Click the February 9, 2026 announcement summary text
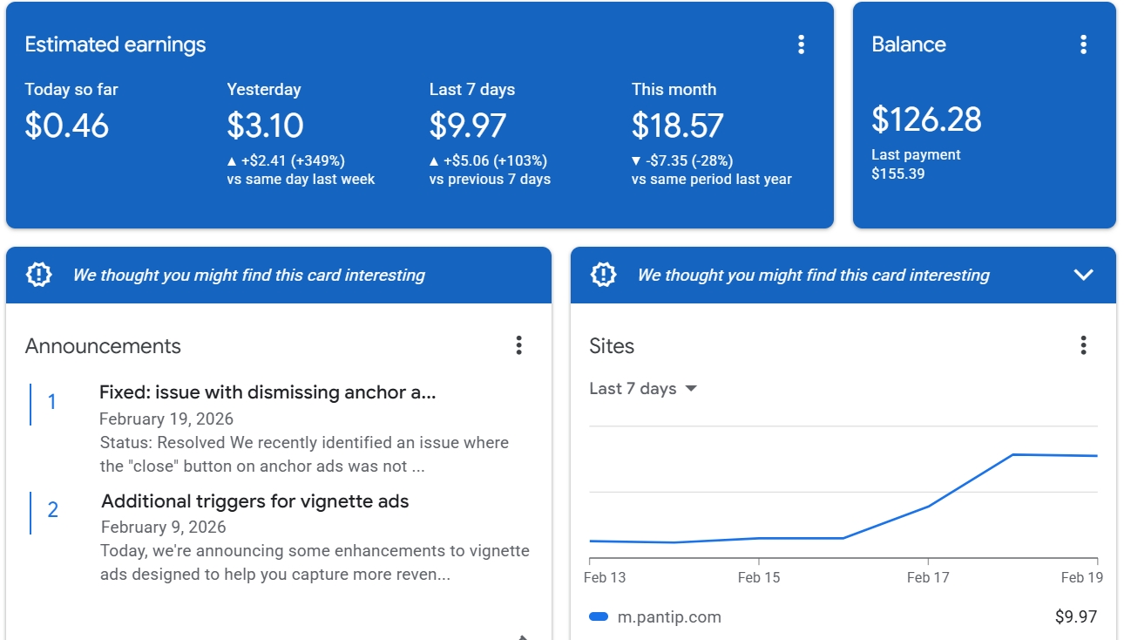Viewport: 1124px width, 640px height. click(x=315, y=562)
